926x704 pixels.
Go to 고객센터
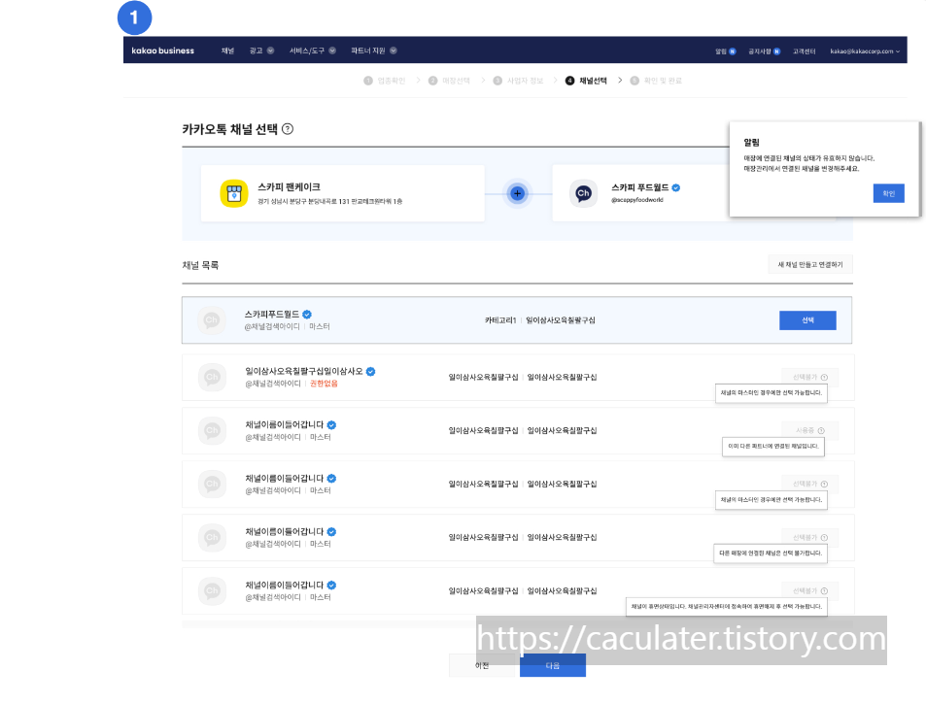[804, 51]
